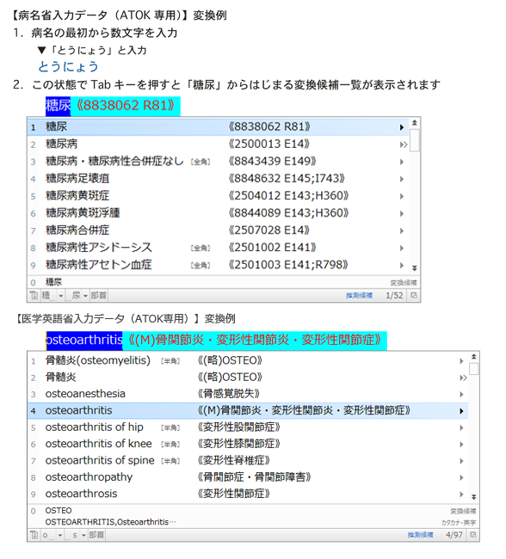Viewport: 506px width, 559px height.
Task: Click the 部首 button in the bottom popup
Action: coord(96,535)
